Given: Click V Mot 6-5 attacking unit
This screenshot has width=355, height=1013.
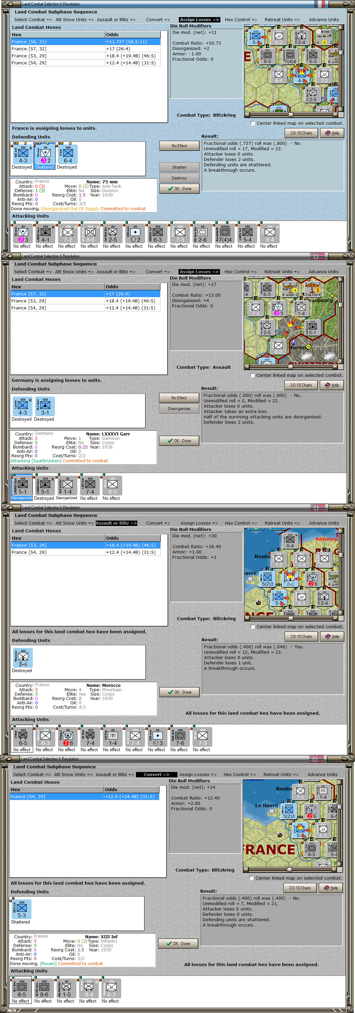Looking at the screenshot, I should pyautogui.click(x=23, y=737).
